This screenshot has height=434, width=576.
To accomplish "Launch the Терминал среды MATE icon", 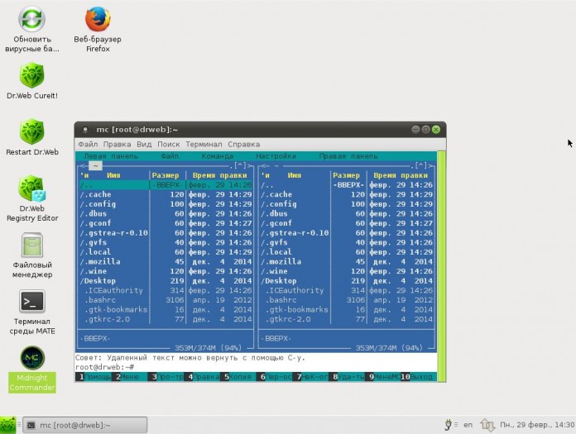I will point(32,303).
